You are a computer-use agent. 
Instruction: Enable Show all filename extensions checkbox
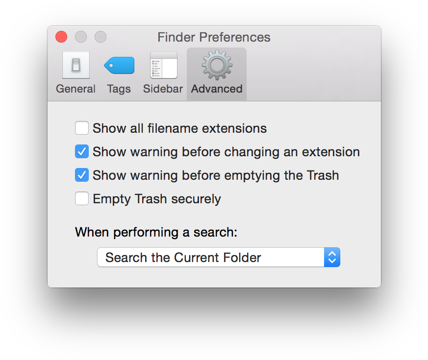(82, 128)
